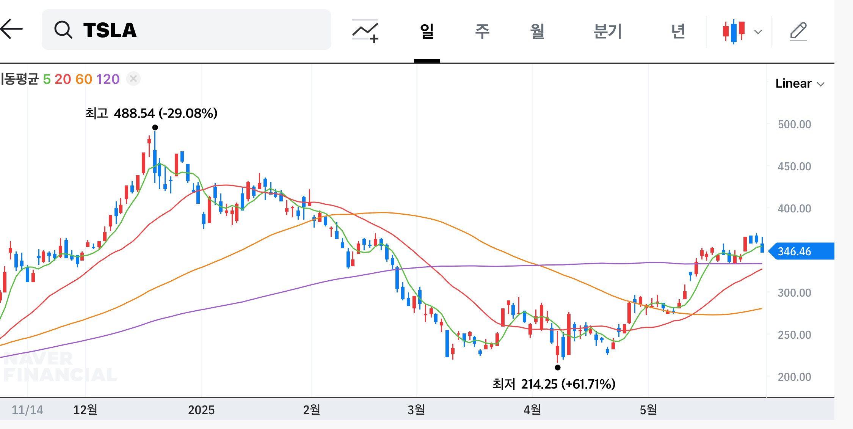The image size is (853, 429).
Task: Click the 3월 date axis label
Action: pyautogui.click(x=416, y=410)
